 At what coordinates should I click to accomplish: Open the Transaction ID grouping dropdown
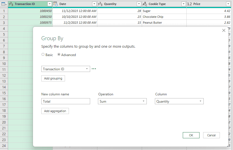click(x=66, y=69)
